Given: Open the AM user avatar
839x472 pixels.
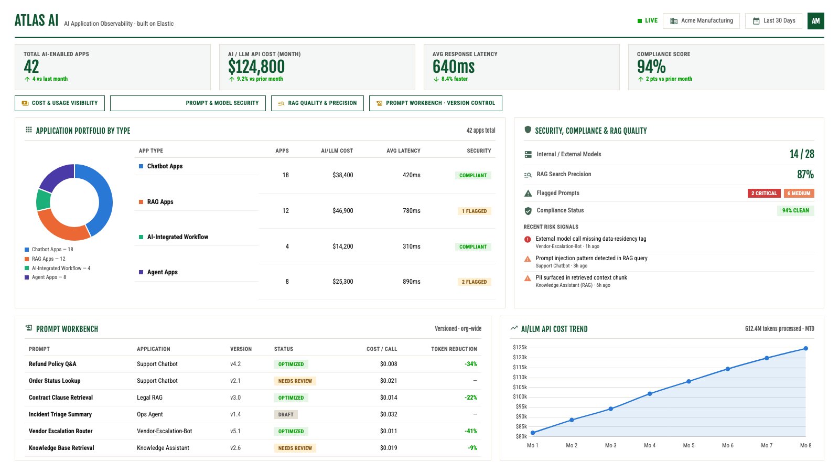Looking at the screenshot, I should pyautogui.click(x=816, y=21).
